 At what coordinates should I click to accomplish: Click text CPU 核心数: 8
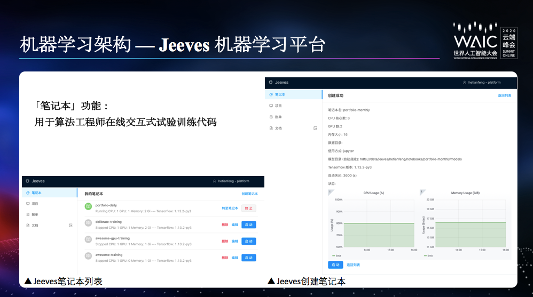click(x=339, y=118)
